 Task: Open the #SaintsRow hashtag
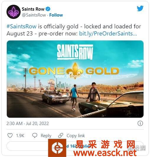[x=22, y=26]
